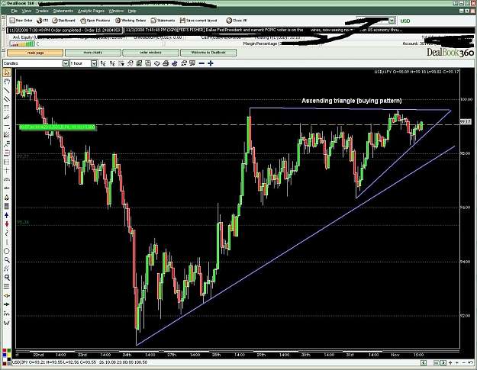Image resolution: width=477 pixels, height=370 pixels.
Task: Click the New Order toolbar icon
Action: pyautogui.click(x=21, y=21)
